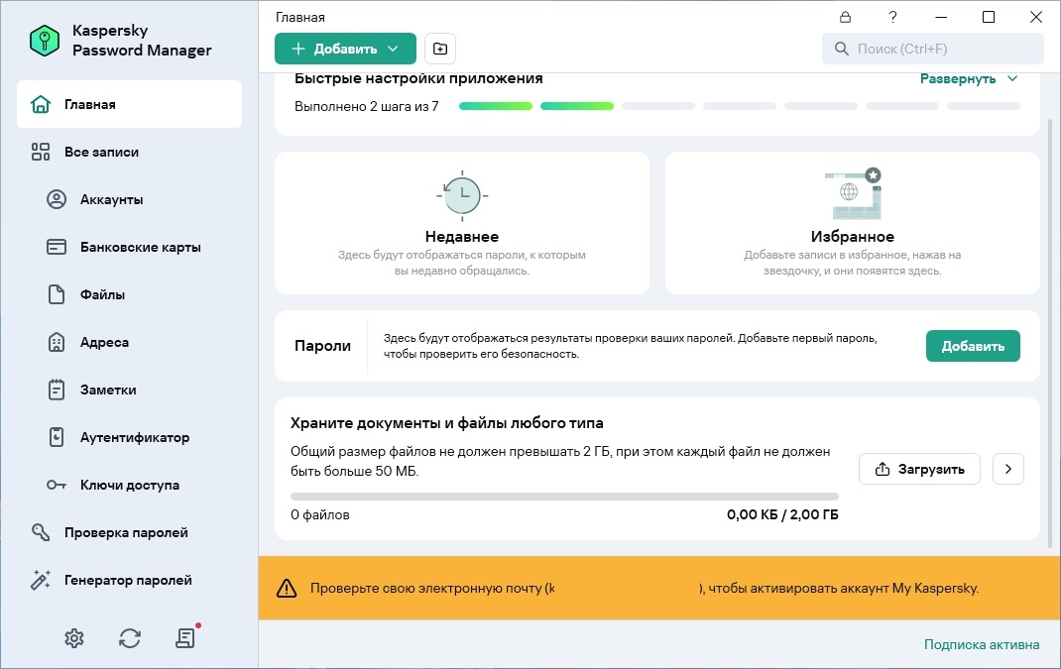
Task: Lock the vault with the padlock icon
Action: point(845,17)
